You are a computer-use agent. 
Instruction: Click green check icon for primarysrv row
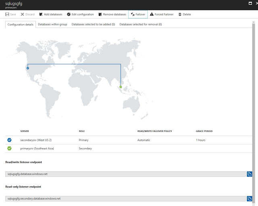click(x=9, y=148)
